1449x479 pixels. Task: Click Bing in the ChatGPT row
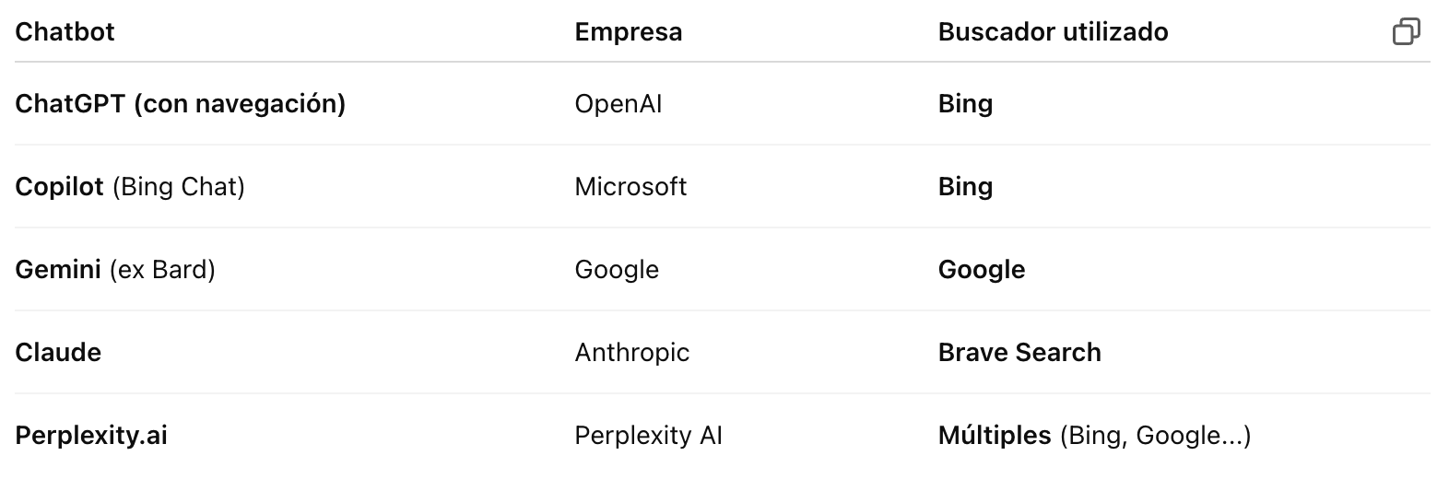click(x=965, y=104)
